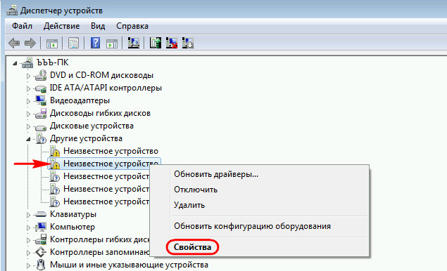Select the DVD и CD-ROM дисководы label
This screenshot has height=271, width=447.
[x=101, y=75]
